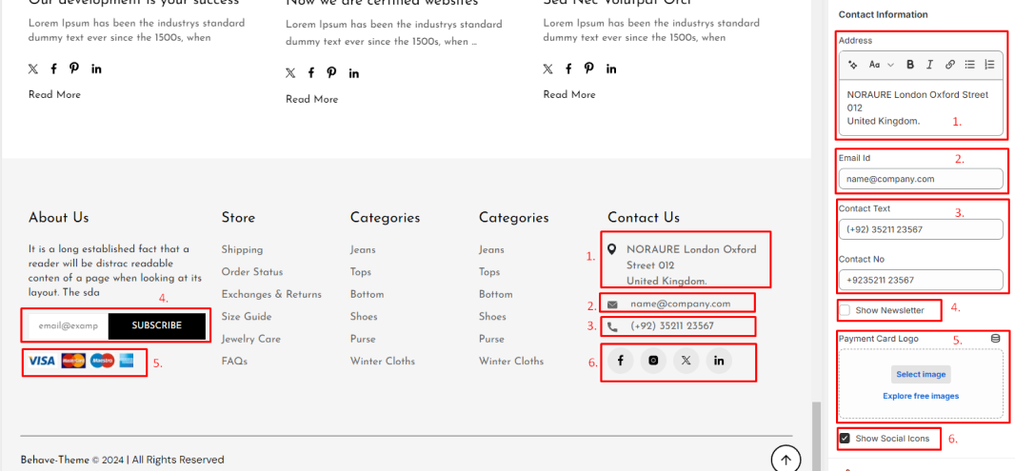Click the Email Id input field
The width and height of the screenshot is (1015, 471).
[921, 179]
